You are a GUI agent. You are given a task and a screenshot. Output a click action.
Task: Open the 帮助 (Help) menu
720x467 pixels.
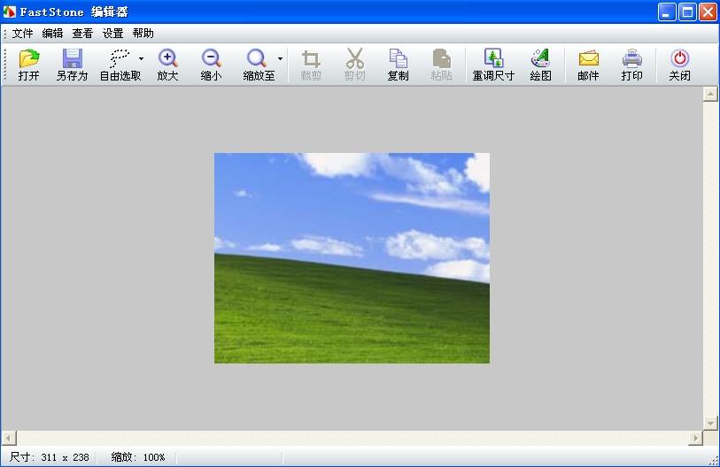[x=143, y=34]
